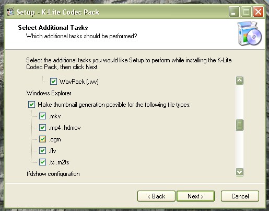
Task: Cancel the installation
Action: click(240, 196)
